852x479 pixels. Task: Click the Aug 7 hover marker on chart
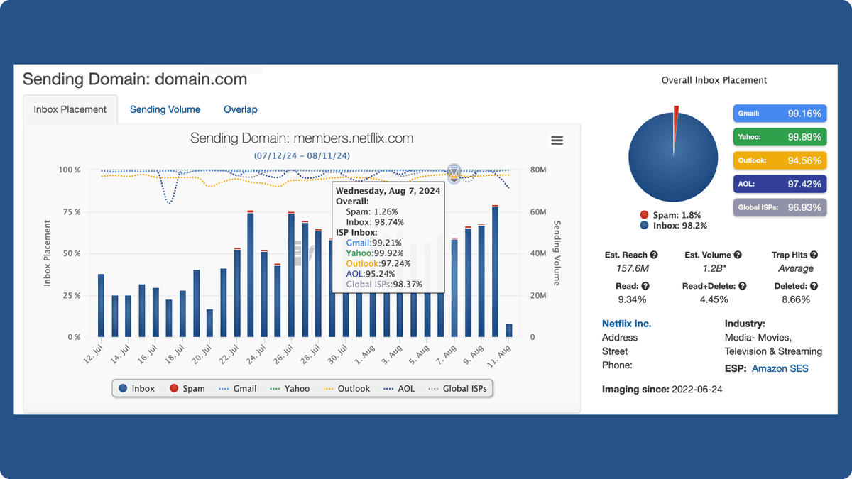454,172
